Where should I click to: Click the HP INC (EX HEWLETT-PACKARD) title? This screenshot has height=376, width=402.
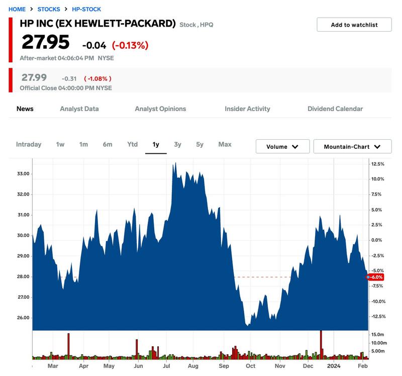97,23
